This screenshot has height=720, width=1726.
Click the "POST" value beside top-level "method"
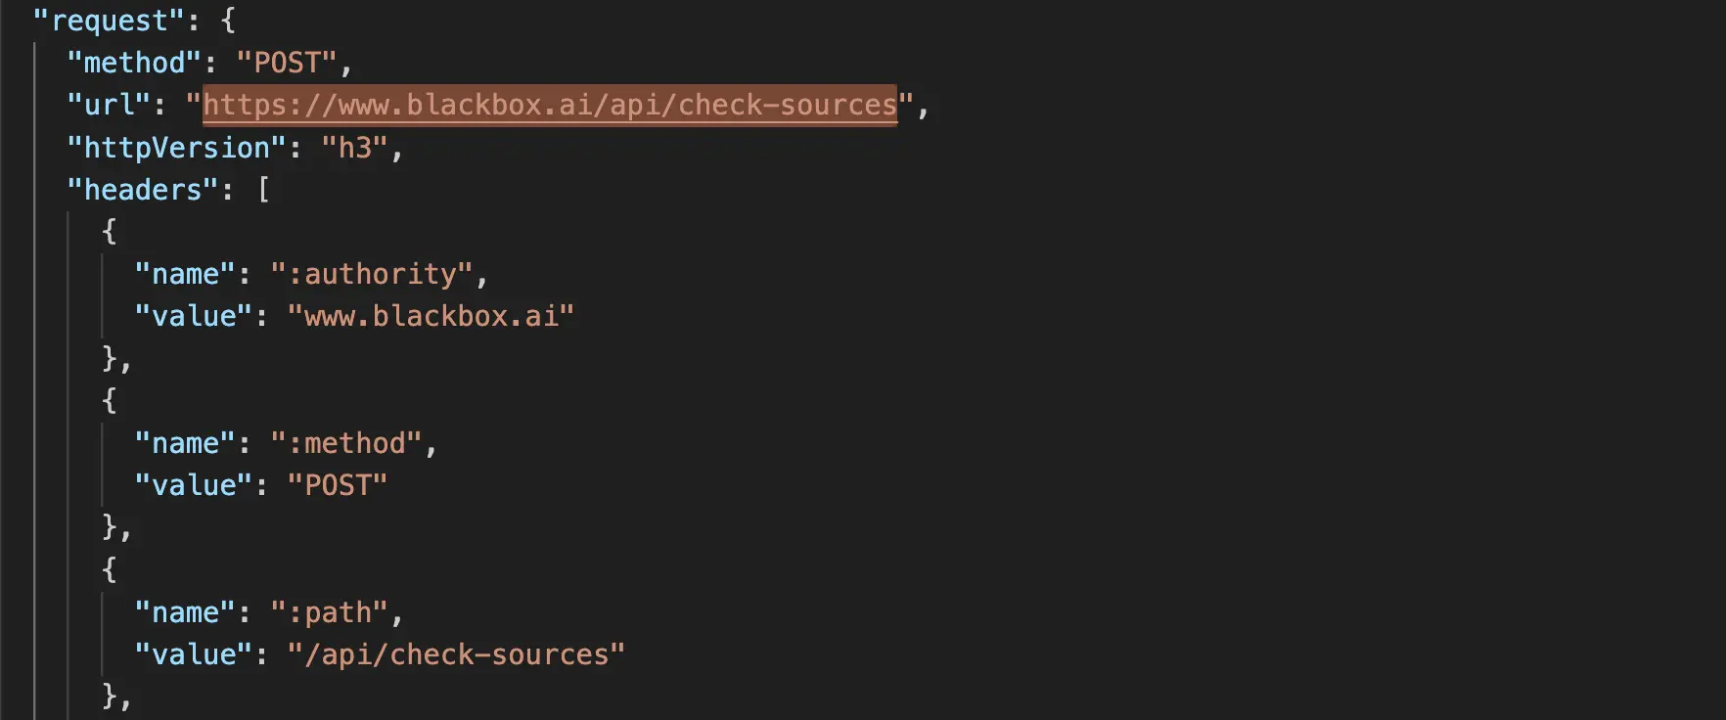pyautogui.click(x=287, y=63)
